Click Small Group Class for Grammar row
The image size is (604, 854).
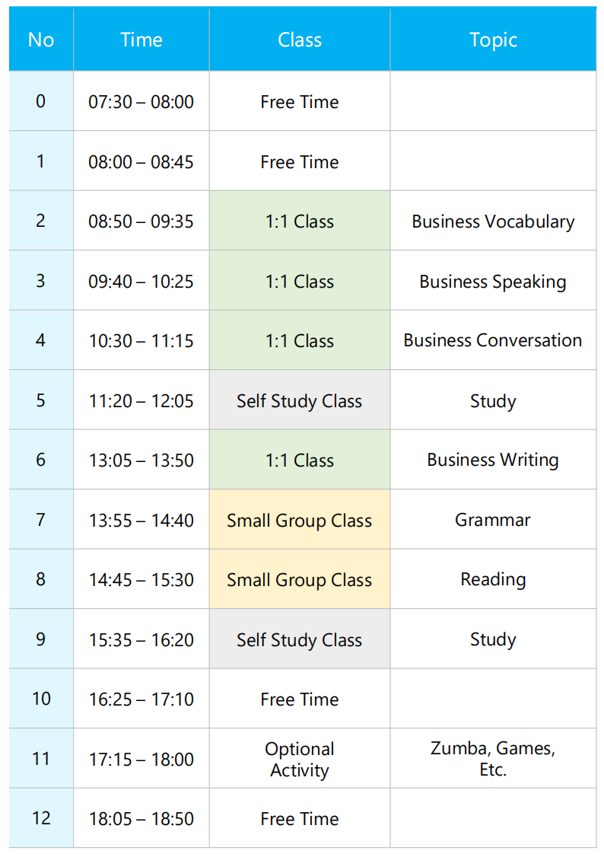(x=300, y=520)
